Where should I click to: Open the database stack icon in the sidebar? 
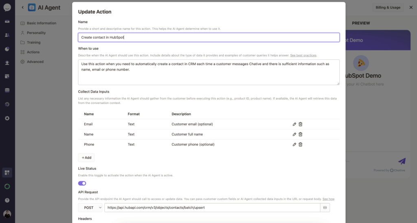pos(7,90)
